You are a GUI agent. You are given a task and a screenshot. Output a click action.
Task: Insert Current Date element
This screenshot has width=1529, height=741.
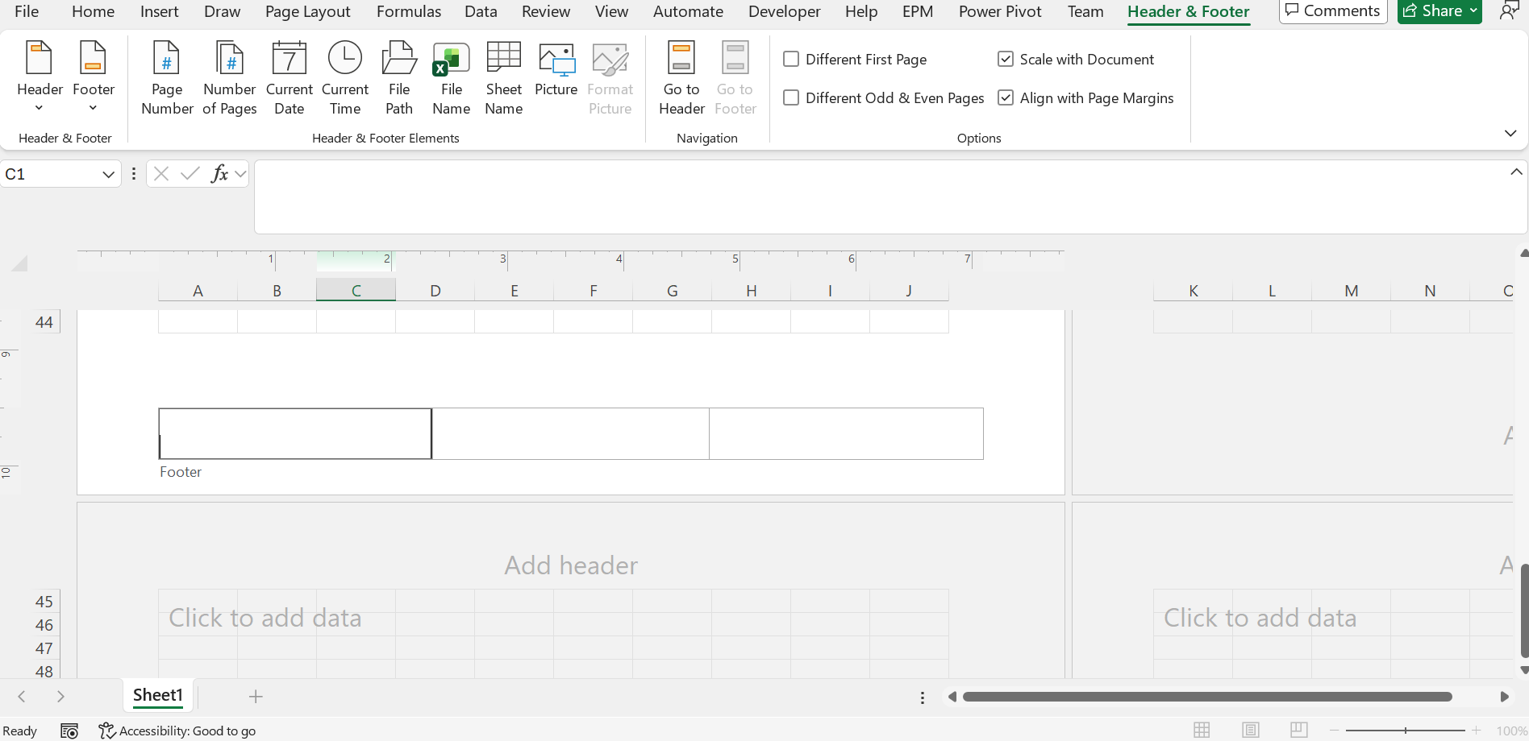tap(289, 77)
